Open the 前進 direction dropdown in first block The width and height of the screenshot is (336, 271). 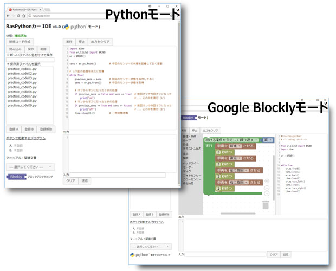pos(235,146)
